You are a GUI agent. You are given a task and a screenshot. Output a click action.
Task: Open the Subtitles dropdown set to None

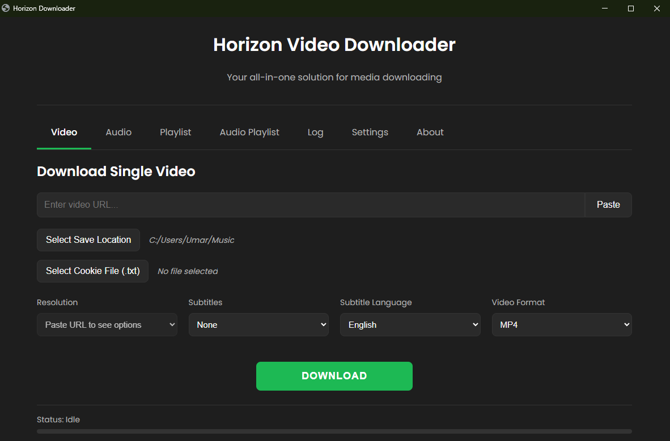258,325
